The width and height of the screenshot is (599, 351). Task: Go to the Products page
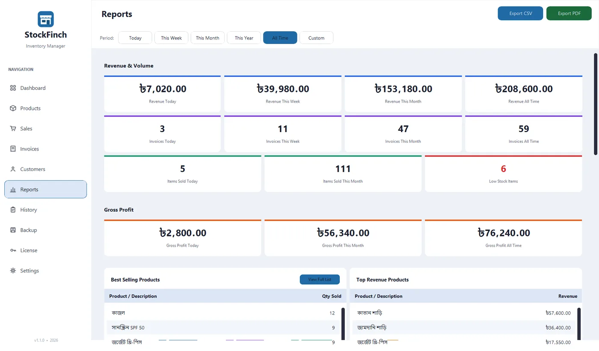coord(45,108)
